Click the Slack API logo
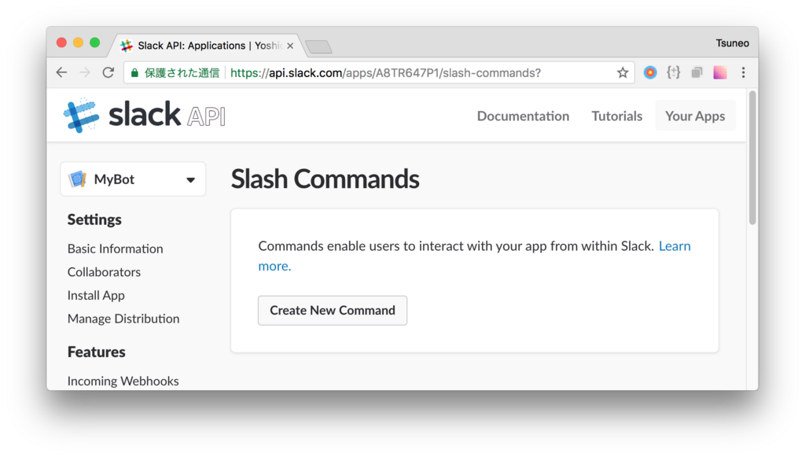805x457 pixels. click(145, 115)
